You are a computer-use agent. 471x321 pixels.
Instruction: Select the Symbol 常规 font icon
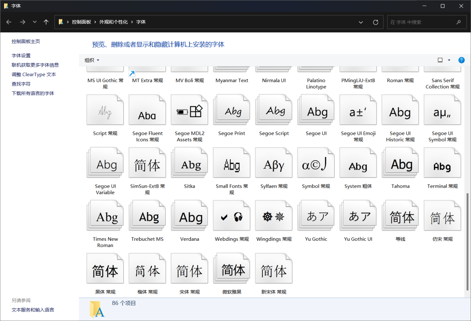pyautogui.click(x=316, y=163)
